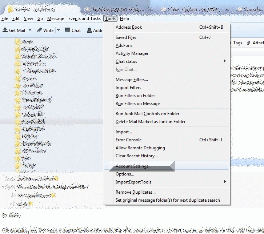
Task: Open the Help menu
Action: click(x=124, y=19)
